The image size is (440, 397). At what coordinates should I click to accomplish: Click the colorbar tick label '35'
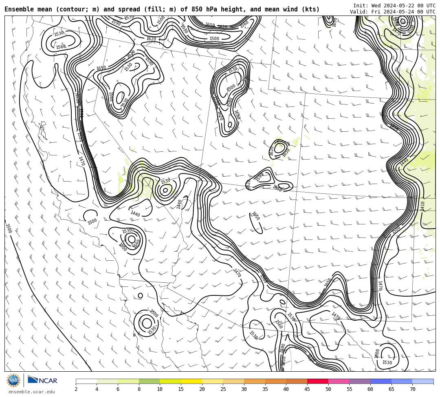pos(265,389)
